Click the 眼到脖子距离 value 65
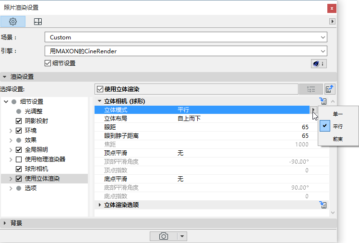359x243 pixels. tap(305, 136)
